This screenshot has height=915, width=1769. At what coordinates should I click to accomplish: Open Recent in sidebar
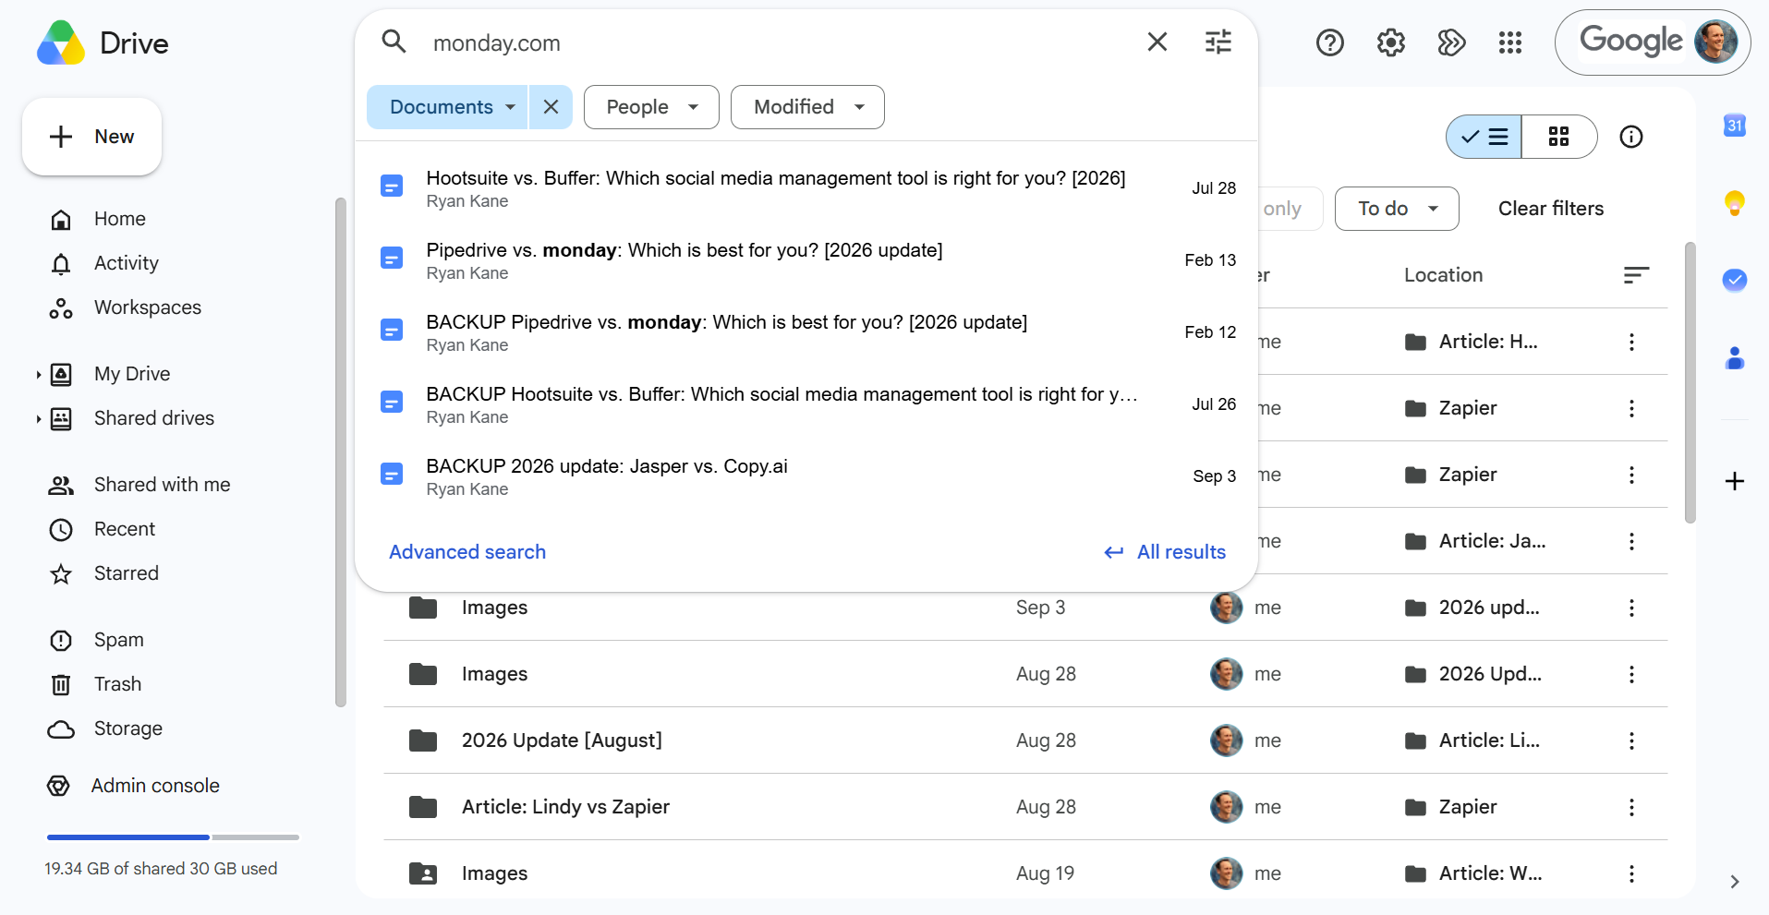coord(125,529)
